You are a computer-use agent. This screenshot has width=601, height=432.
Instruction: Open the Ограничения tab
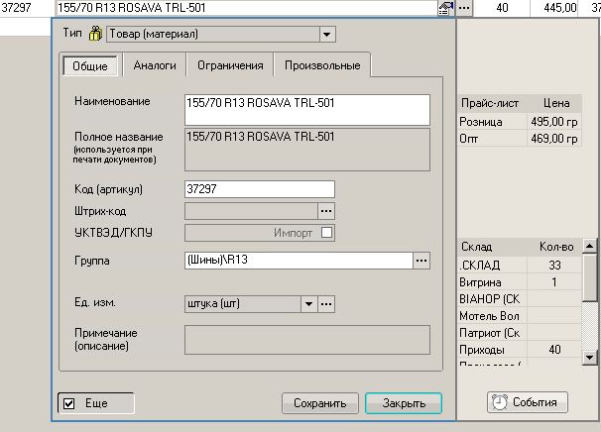coord(230,65)
